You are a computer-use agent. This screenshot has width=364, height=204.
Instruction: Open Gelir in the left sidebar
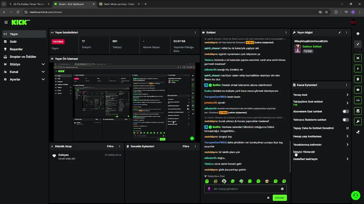pyautogui.click(x=24, y=42)
